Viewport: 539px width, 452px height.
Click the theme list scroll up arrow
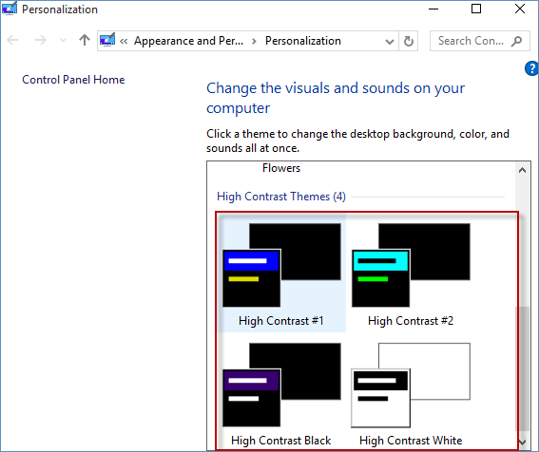[x=522, y=170]
